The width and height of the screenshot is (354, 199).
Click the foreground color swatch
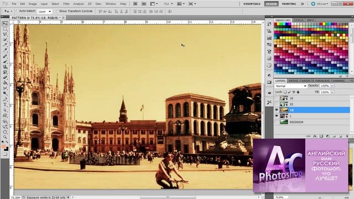[x=4, y=146]
